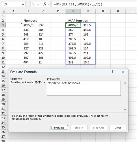Image resolution: width=137 pixels, height=142 pixels.
Task: Select cell containing 109.5
Action: (88, 44)
